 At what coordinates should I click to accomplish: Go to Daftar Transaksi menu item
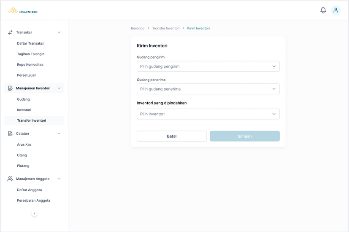coord(30,43)
